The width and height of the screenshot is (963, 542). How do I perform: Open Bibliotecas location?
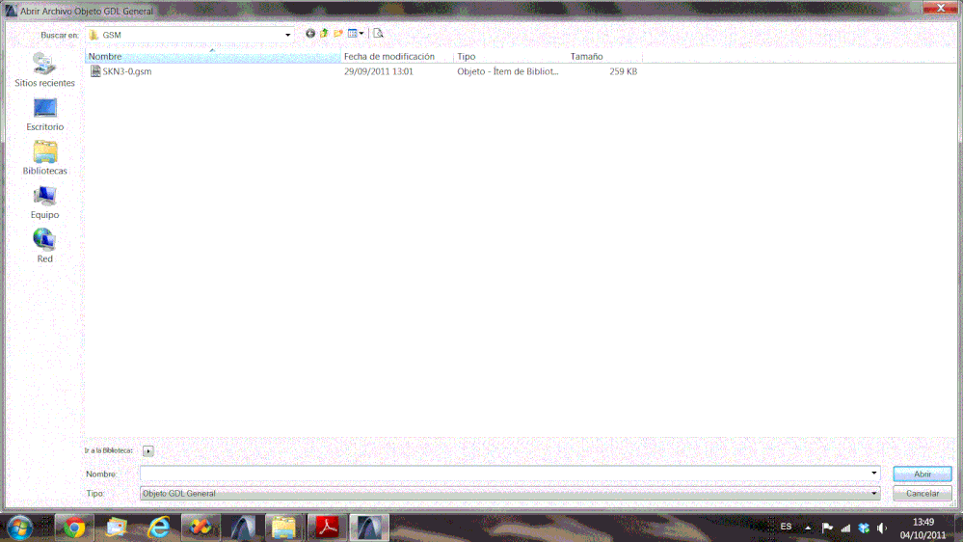(45, 158)
